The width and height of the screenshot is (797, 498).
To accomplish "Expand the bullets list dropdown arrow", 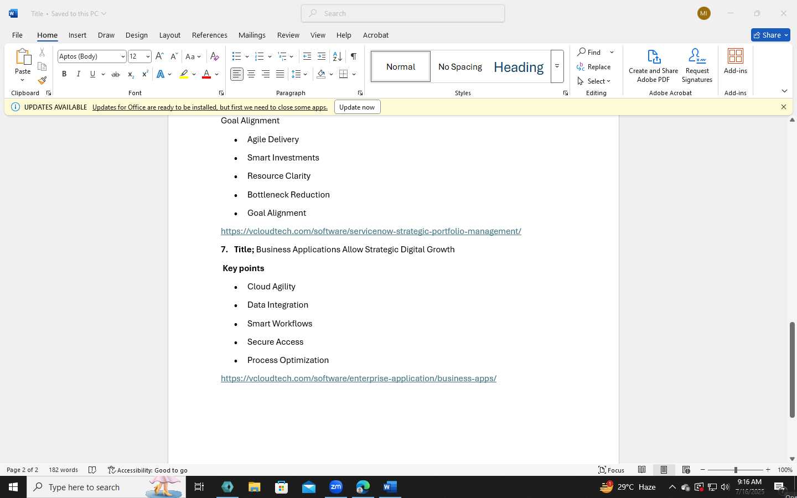I will 247,56.
